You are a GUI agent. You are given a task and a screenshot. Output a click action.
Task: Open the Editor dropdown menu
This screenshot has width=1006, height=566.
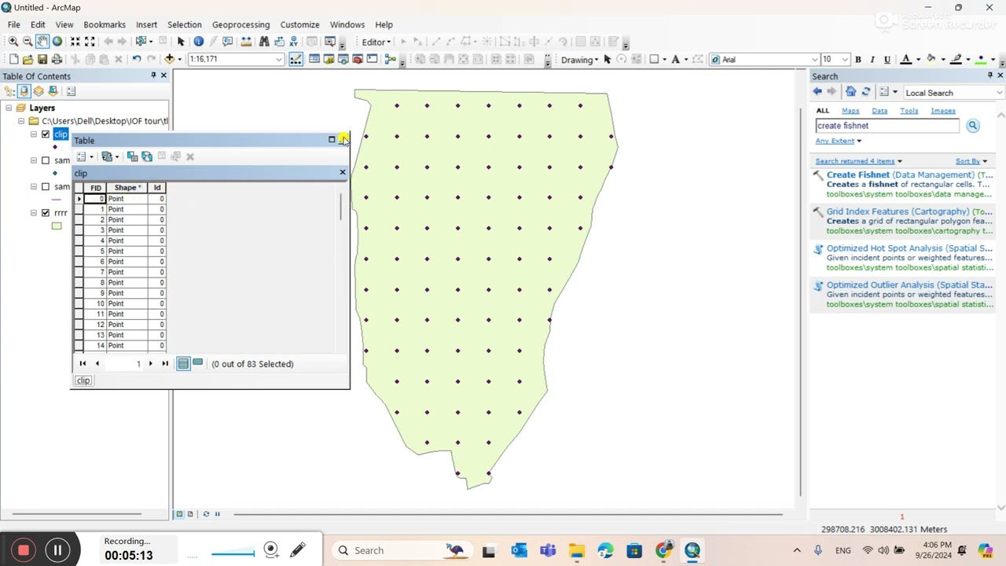coord(376,42)
